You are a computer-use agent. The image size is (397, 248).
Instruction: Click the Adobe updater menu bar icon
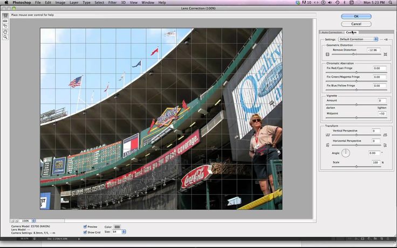point(306,3)
